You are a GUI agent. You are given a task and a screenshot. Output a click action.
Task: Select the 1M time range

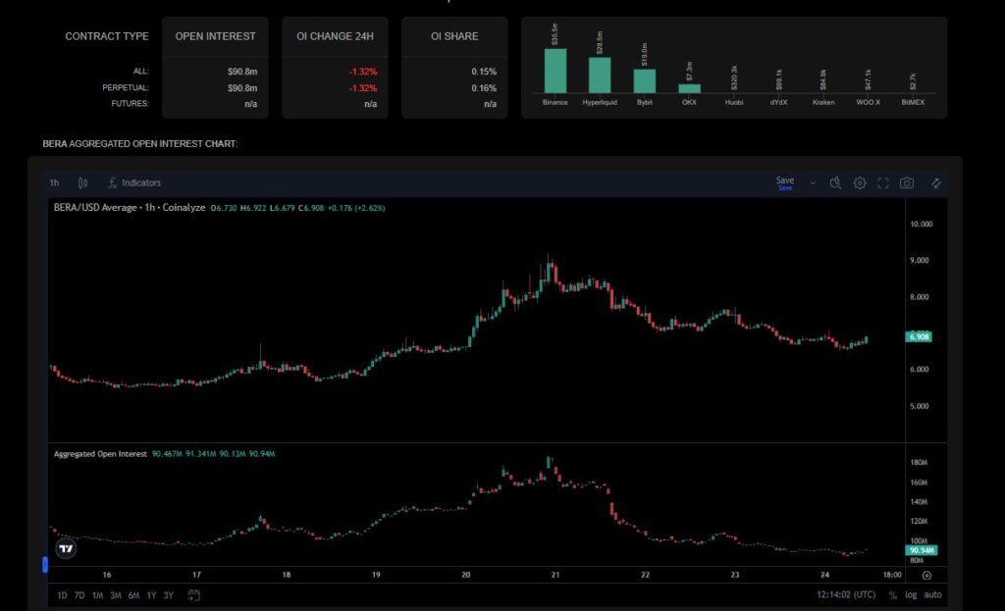tap(97, 595)
